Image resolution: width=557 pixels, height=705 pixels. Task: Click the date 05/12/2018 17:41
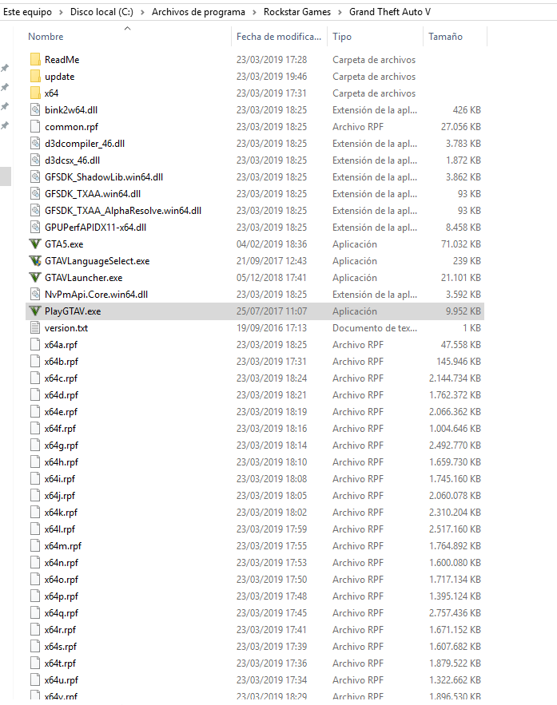tap(272, 278)
